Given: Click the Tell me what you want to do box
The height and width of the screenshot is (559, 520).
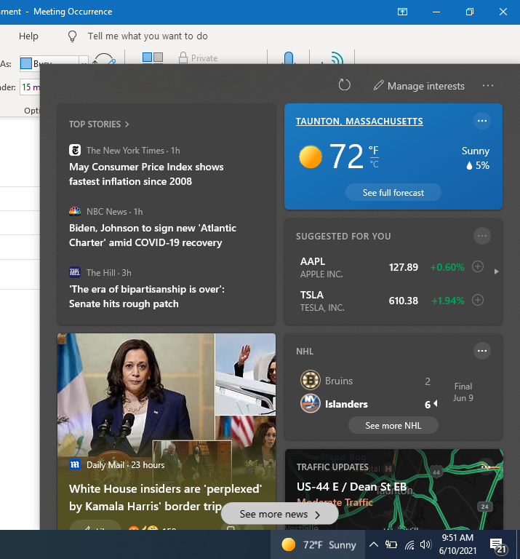Looking at the screenshot, I should (x=147, y=36).
